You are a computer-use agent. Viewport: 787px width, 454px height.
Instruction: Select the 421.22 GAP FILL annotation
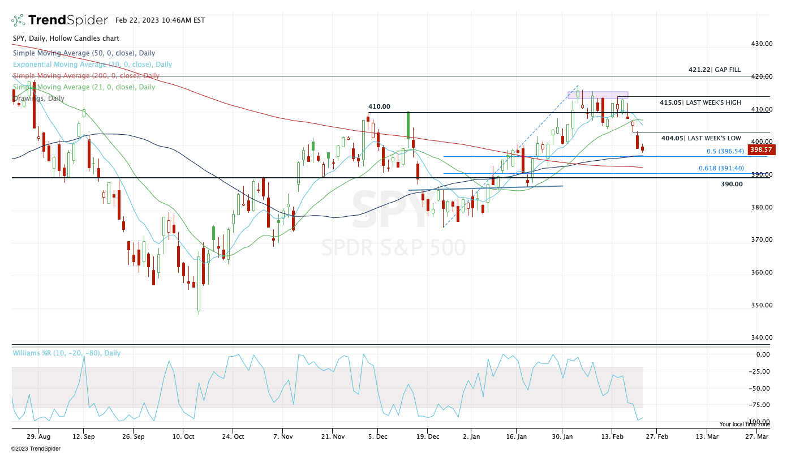pos(714,70)
